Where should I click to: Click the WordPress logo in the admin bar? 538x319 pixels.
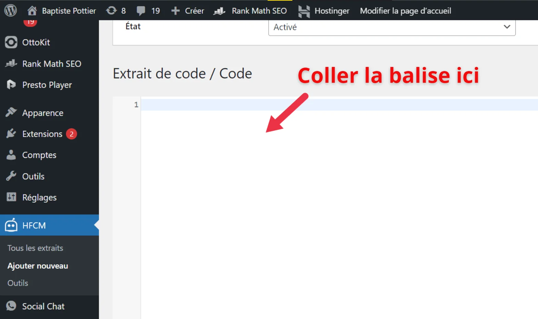tap(10, 10)
